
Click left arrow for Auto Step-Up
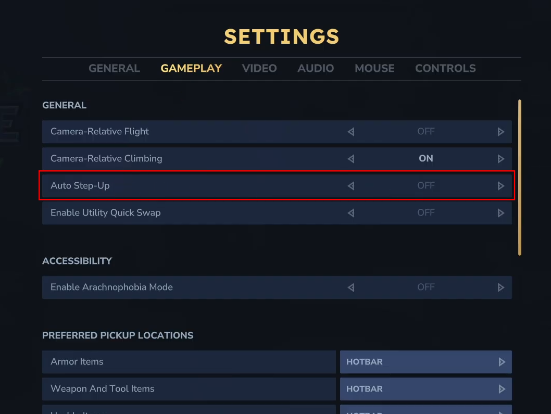pos(351,186)
